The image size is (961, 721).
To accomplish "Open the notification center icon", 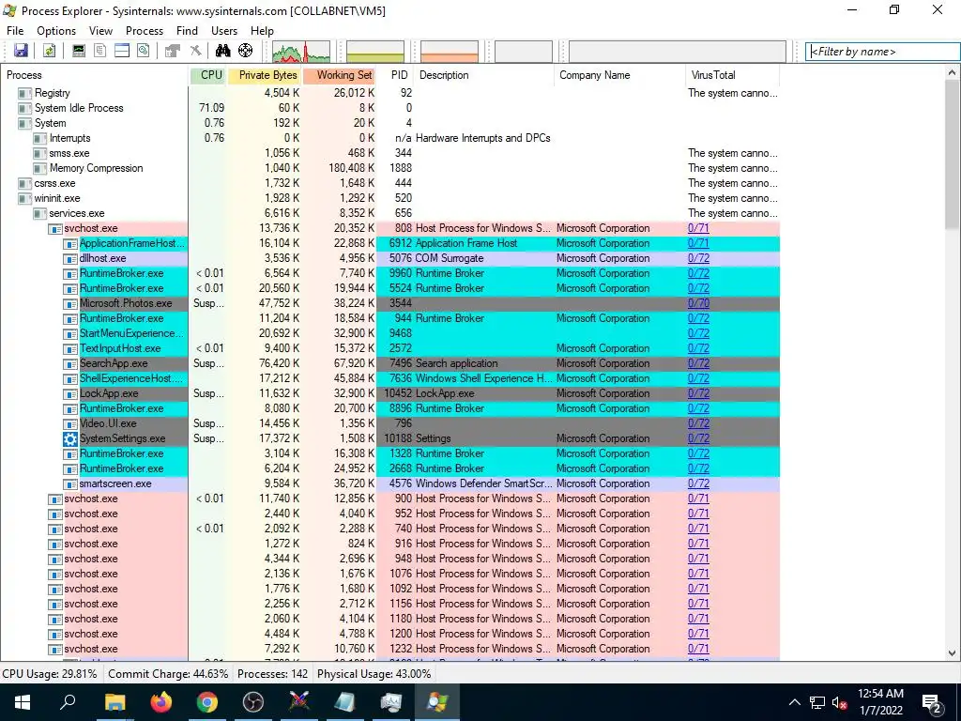I will [x=932, y=702].
